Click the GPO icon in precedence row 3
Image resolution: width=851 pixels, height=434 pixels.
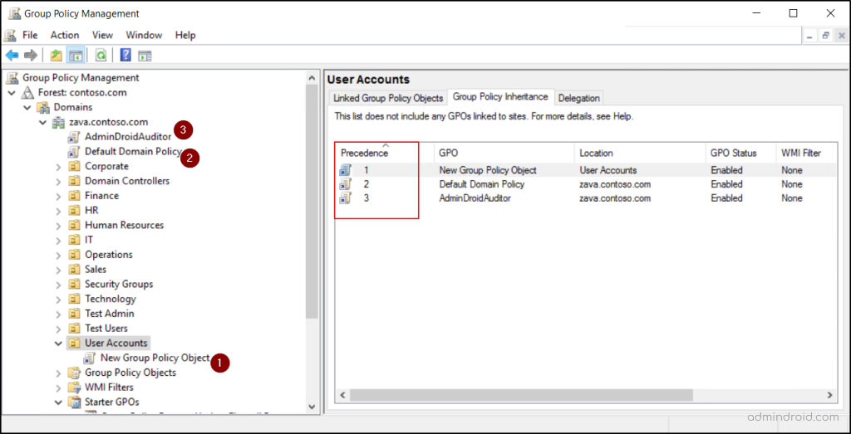[x=346, y=198]
